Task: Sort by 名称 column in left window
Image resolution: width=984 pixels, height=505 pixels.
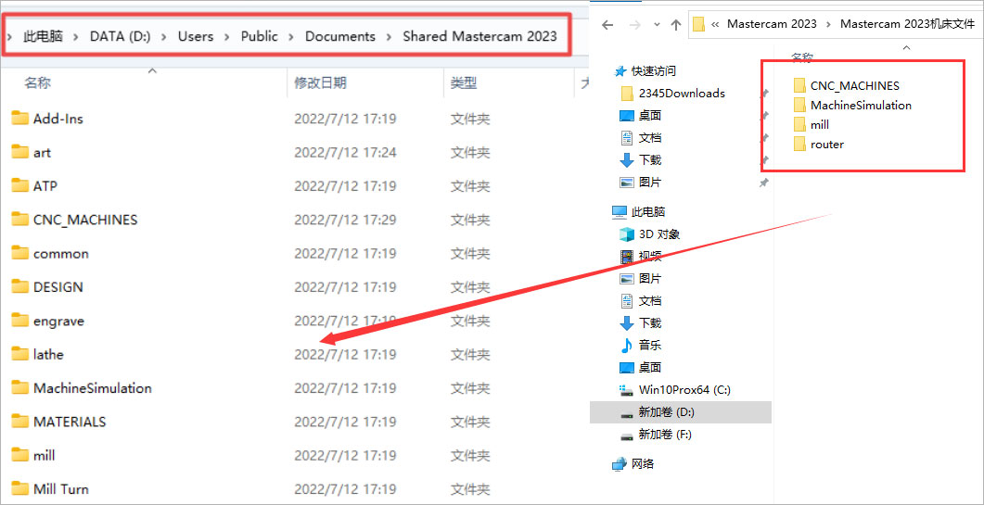Action: point(38,82)
